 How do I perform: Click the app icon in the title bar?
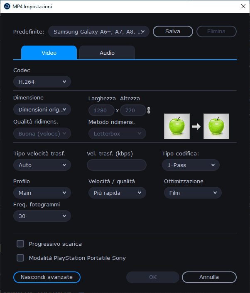coord(7,7)
